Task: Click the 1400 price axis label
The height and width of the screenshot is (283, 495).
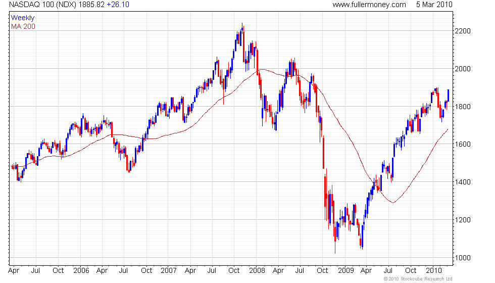Action: pyautogui.click(x=463, y=182)
